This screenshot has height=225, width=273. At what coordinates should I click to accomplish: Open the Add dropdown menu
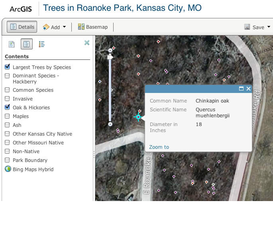tap(55, 27)
